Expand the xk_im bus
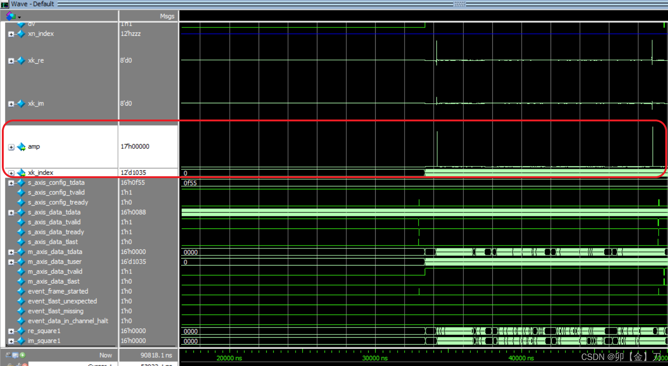Viewport: 668px width, 366px height. [x=11, y=104]
